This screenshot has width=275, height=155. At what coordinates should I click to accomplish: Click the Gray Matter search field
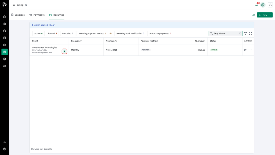(x=225, y=33)
